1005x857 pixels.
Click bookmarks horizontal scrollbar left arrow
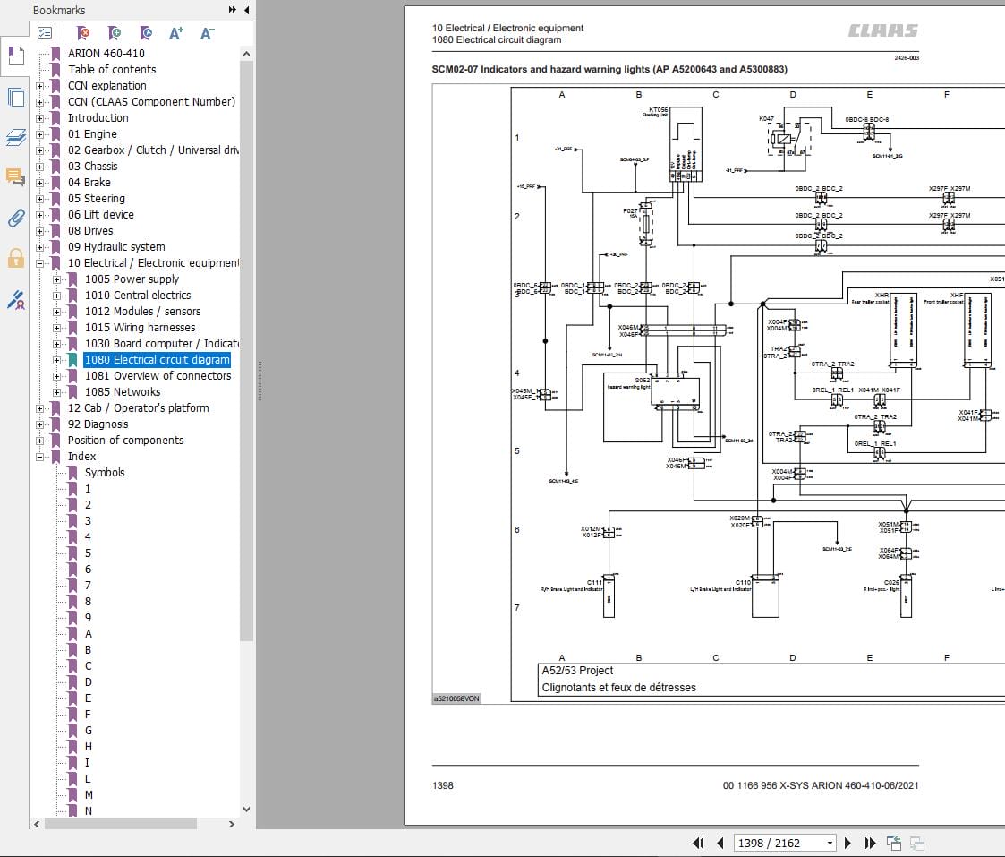pyautogui.click(x=37, y=824)
